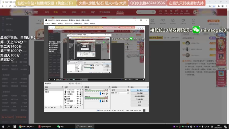Open OBS 场景集合(S) menu

(78, 24)
